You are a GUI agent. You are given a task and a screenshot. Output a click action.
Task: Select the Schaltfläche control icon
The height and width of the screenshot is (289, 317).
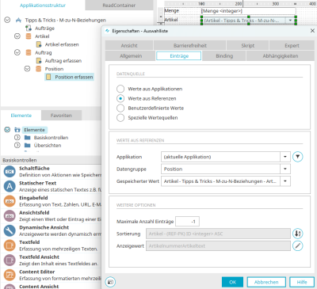pyautogui.click(x=10, y=172)
